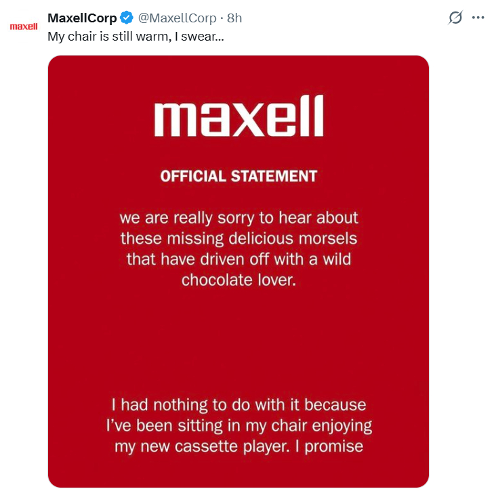Open the Grok explain-post icon
Image resolution: width=496 pixels, height=491 pixels.
tap(456, 18)
